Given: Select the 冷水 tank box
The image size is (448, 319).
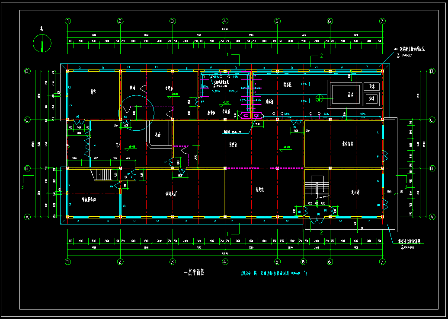Looking at the screenshot, I should 371,86.
